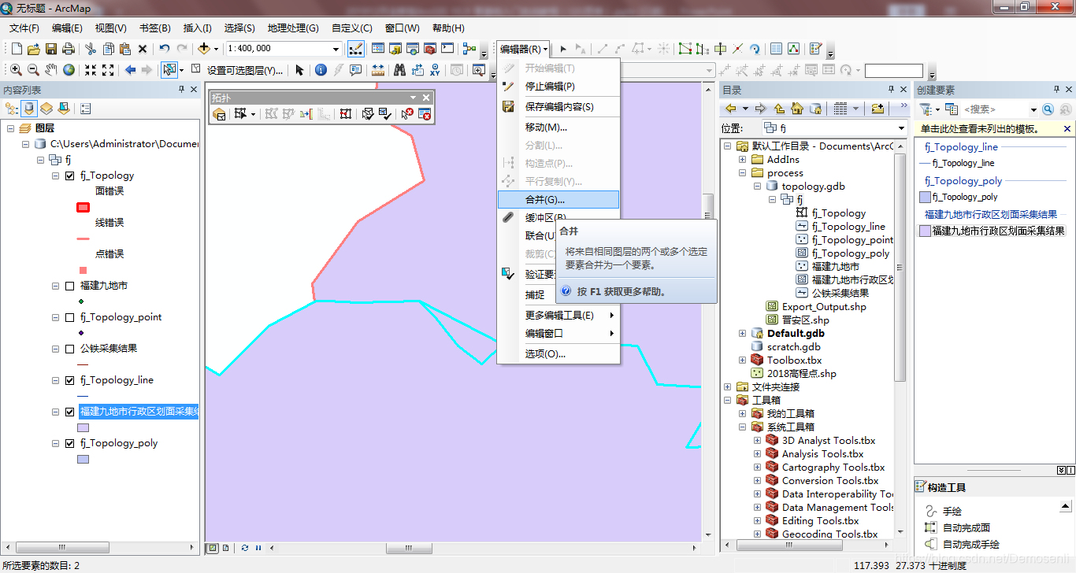Open Go To XY tool

(x=436, y=70)
